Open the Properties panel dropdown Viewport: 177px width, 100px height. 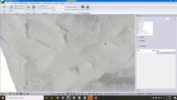click(168, 19)
